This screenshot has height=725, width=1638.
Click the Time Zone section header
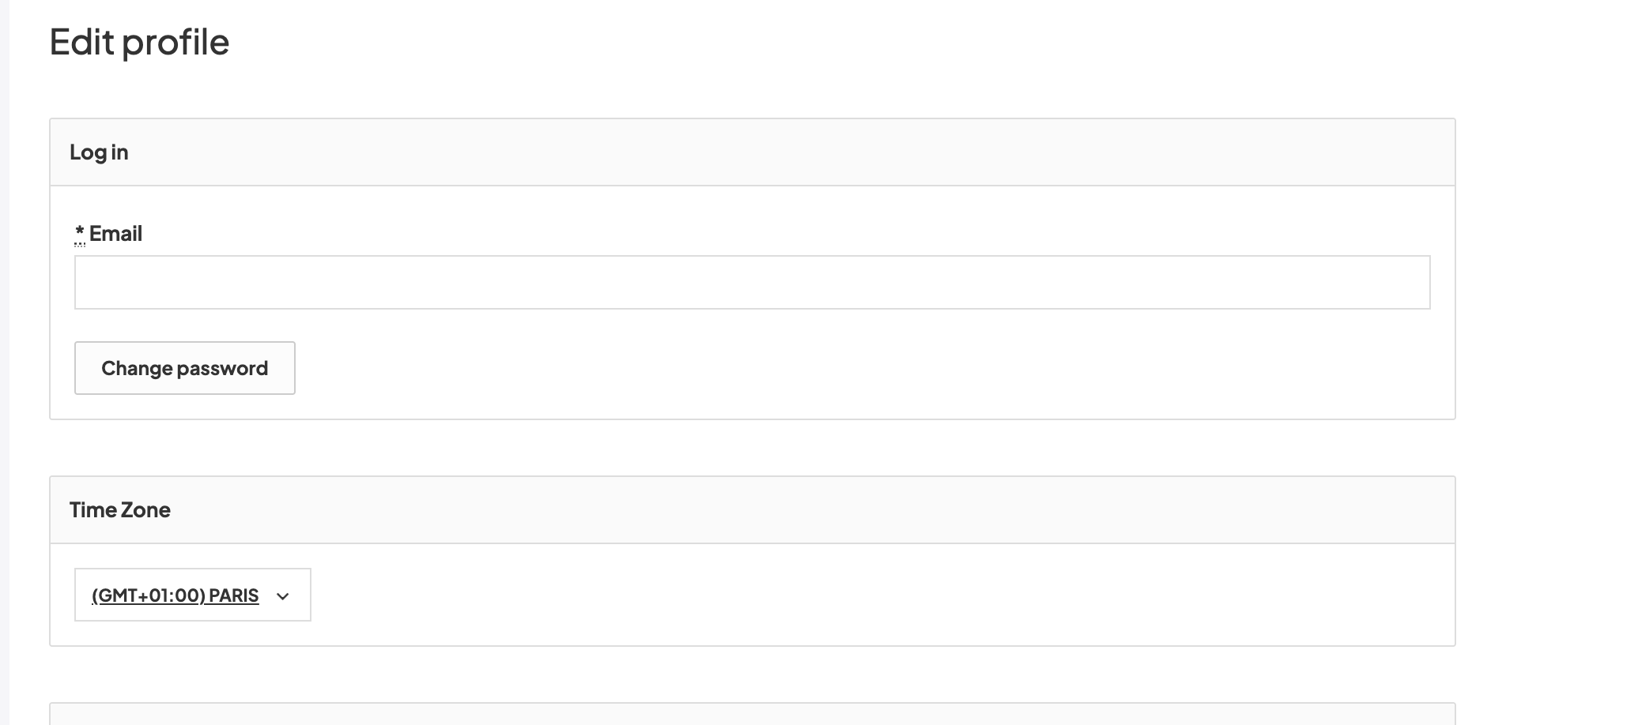120,510
